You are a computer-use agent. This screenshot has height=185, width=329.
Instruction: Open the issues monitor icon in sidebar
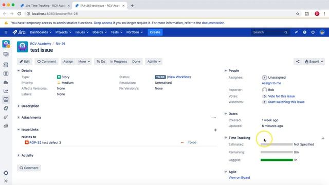[6, 99]
